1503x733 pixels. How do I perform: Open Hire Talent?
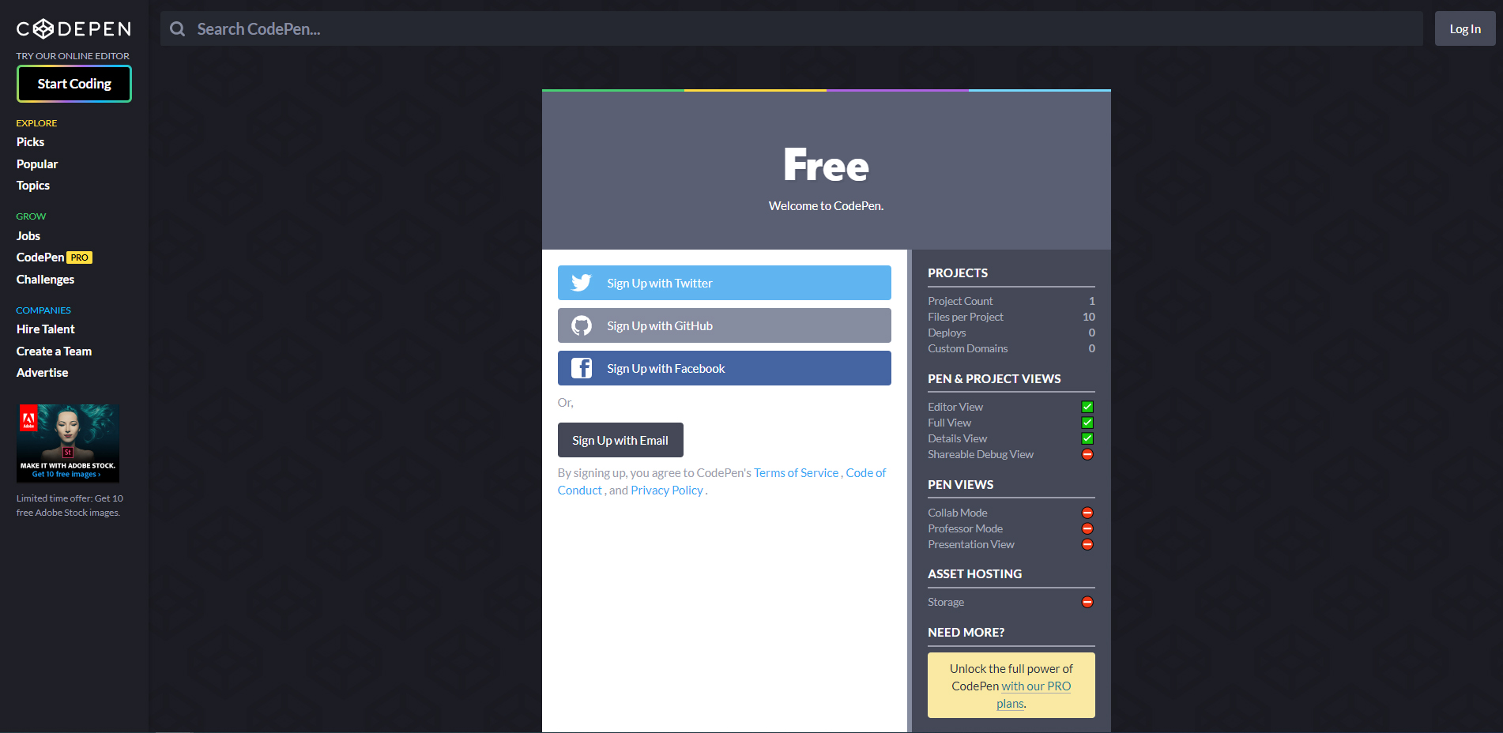(x=46, y=329)
